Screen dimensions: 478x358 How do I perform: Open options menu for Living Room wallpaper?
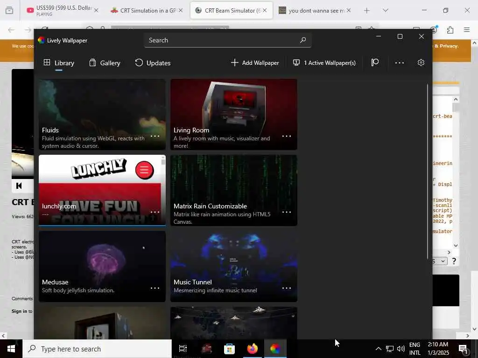tap(287, 136)
